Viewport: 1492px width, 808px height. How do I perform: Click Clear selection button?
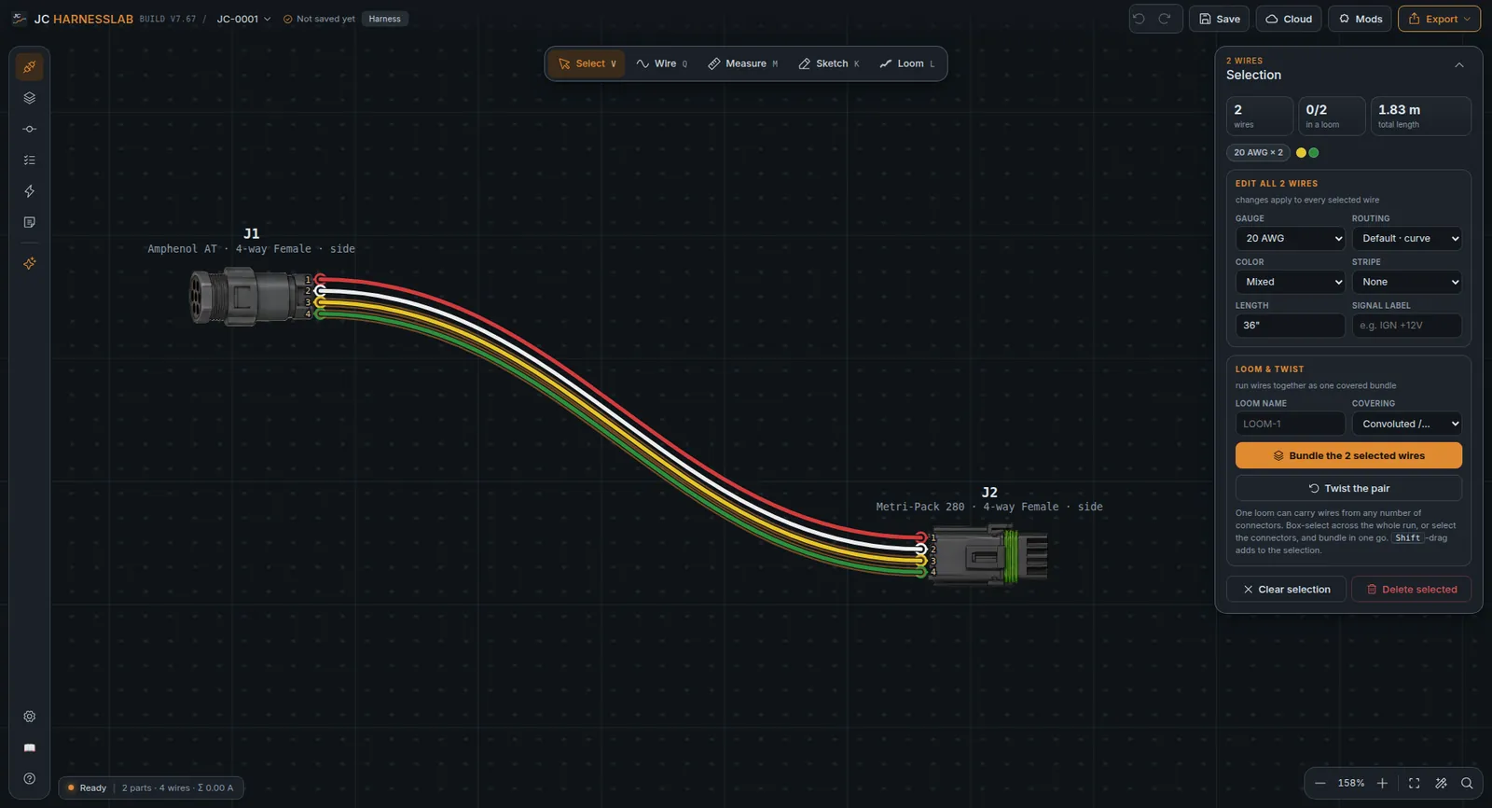pyautogui.click(x=1286, y=589)
